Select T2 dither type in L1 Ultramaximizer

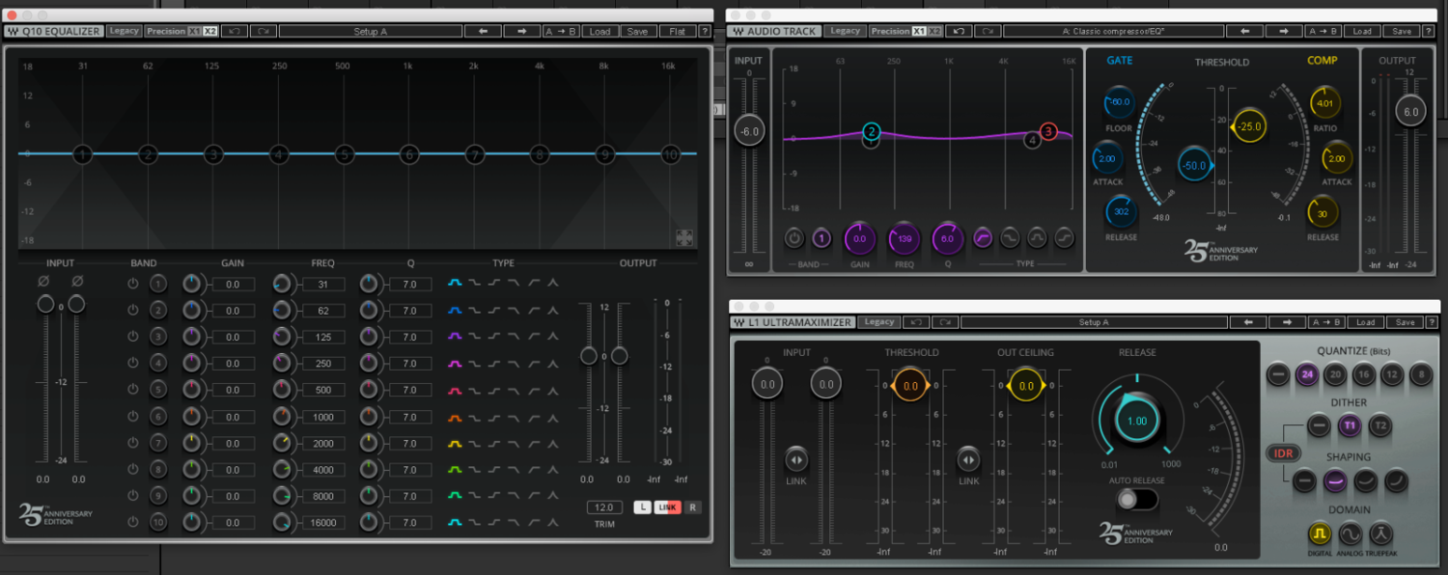click(1381, 425)
